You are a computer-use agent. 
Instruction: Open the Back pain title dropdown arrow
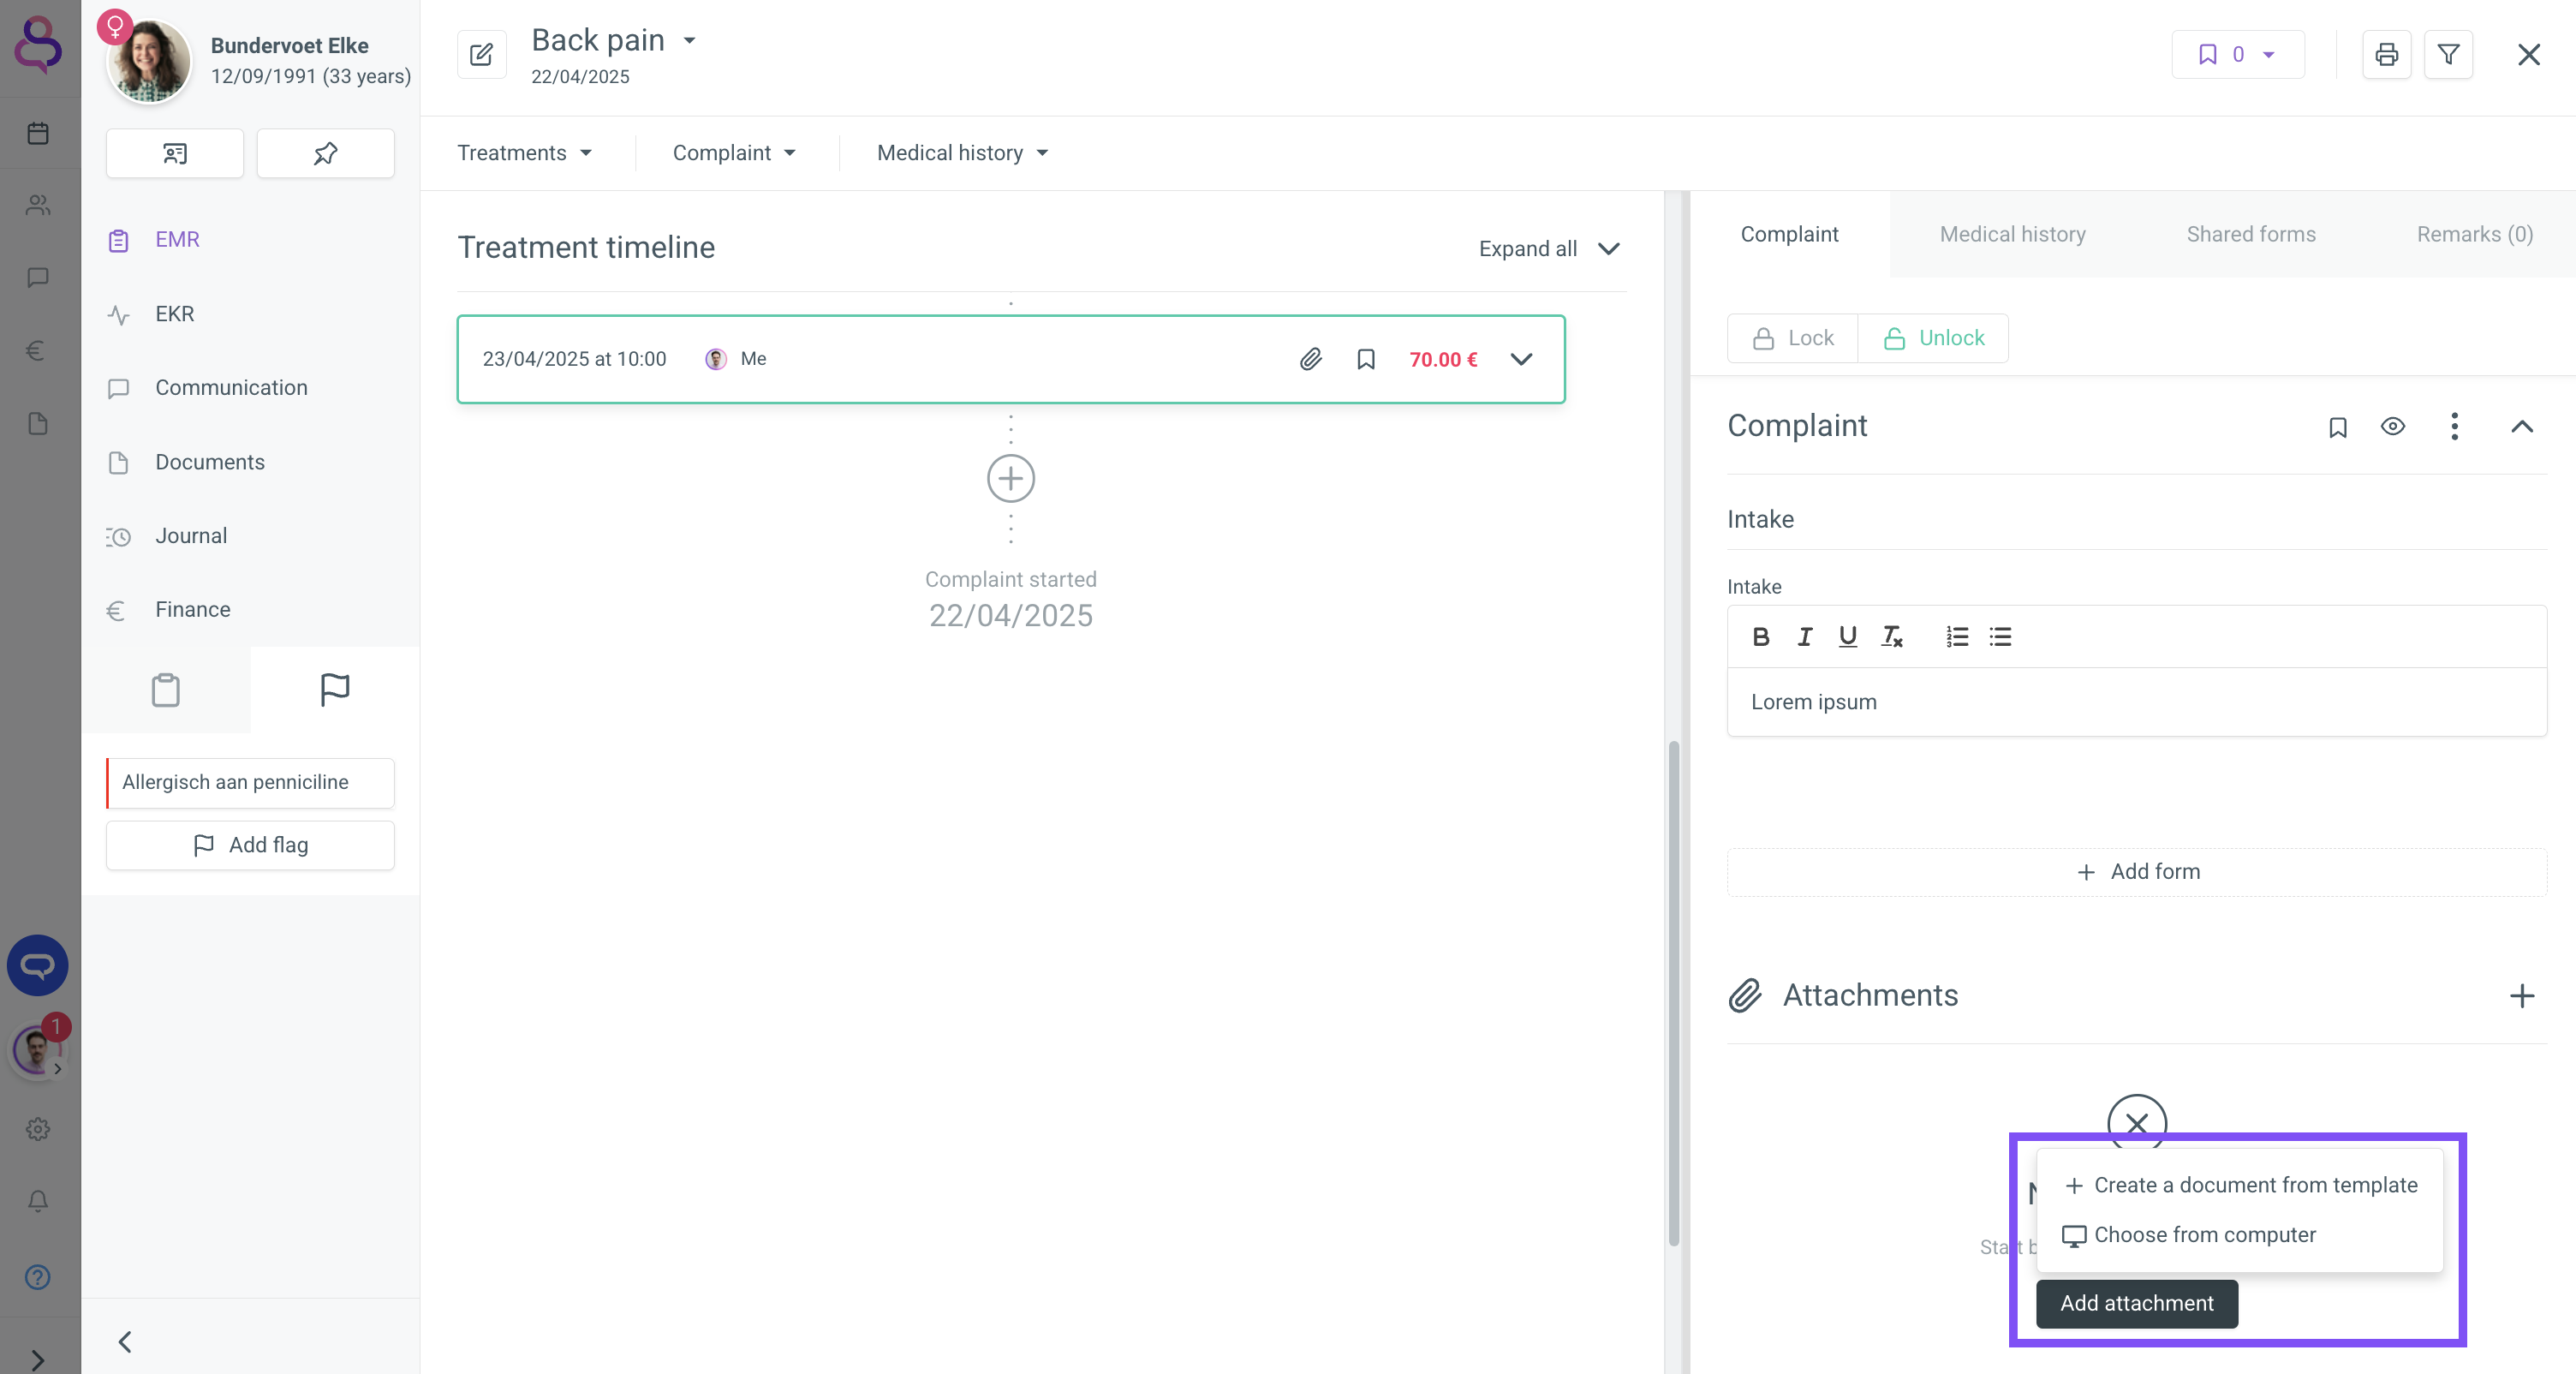pos(689,40)
